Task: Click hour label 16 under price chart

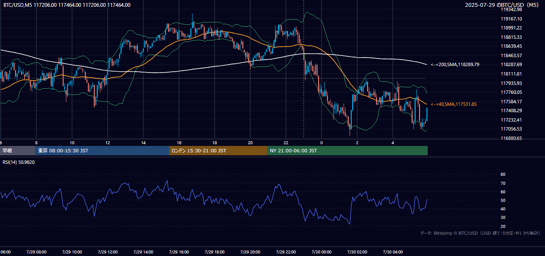Action: pyautogui.click(x=179, y=143)
